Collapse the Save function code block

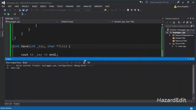[x=13, y=46]
